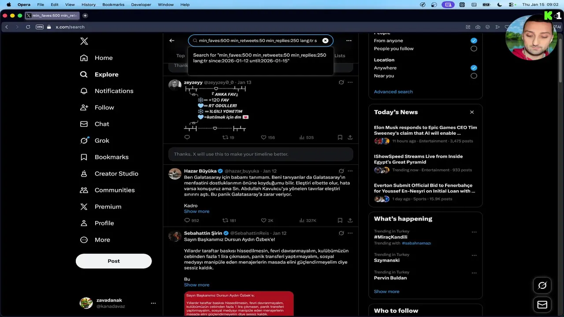Open Grok from the sidebar
564x317 pixels.
pos(95,140)
